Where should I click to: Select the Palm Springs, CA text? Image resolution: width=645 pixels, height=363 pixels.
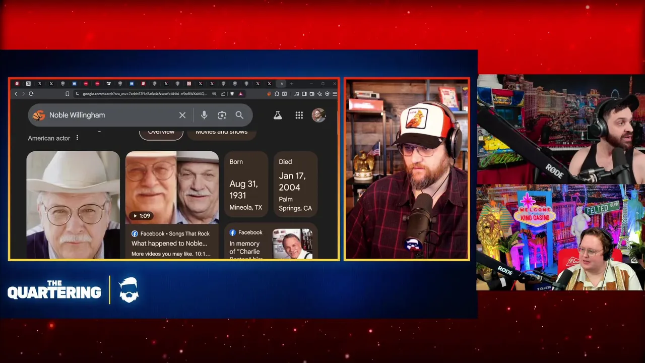point(295,204)
